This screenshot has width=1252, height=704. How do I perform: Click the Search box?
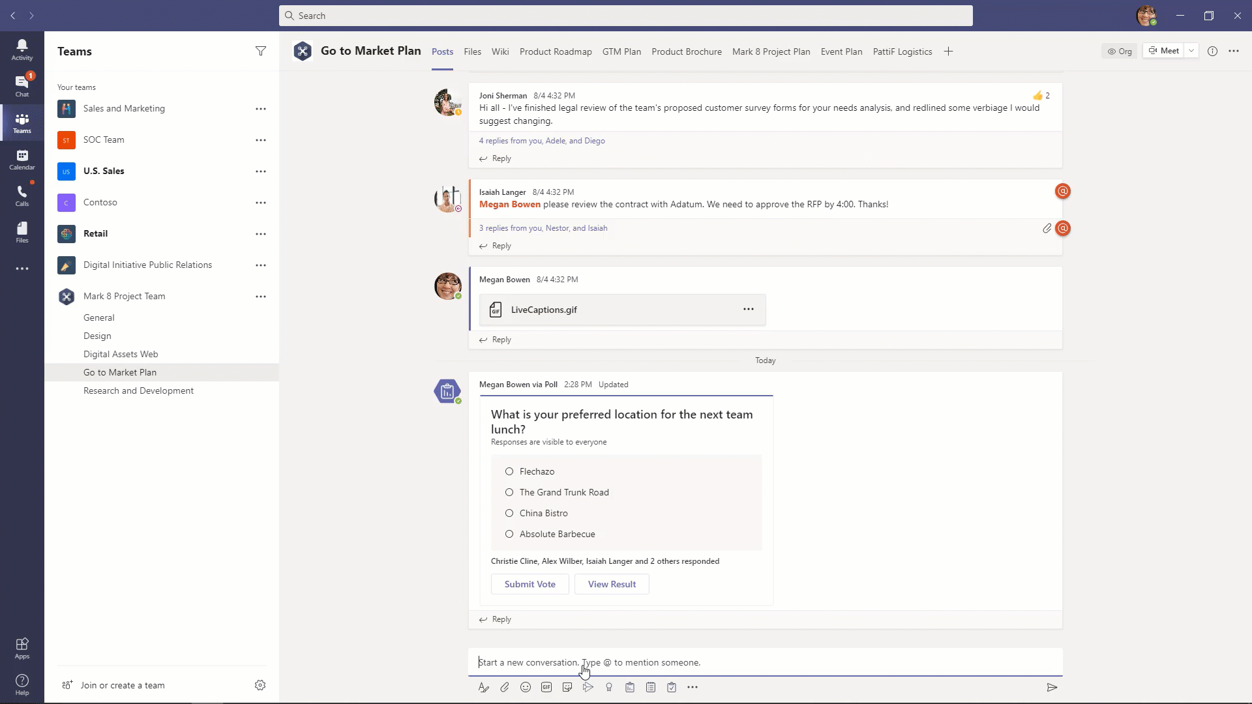click(626, 16)
